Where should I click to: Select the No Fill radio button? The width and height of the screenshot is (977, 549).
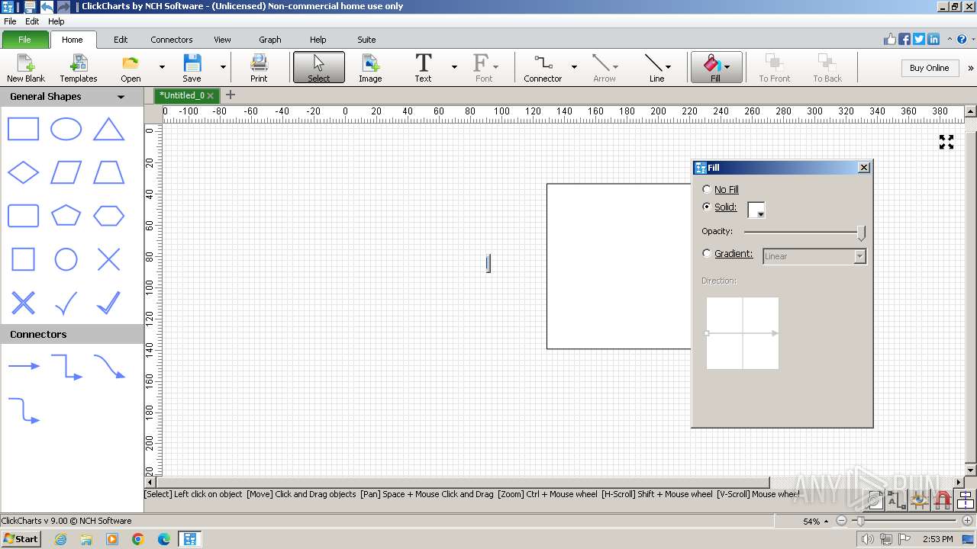(706, 189)
